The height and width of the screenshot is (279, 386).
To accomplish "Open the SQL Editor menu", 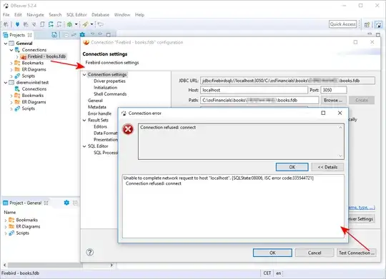I will pyautogui.click(x=76, y=15).
